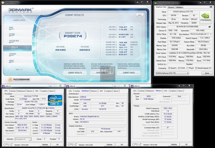Toggle the DirectCompute 5.0 checkbox

(x=196, y=68)
